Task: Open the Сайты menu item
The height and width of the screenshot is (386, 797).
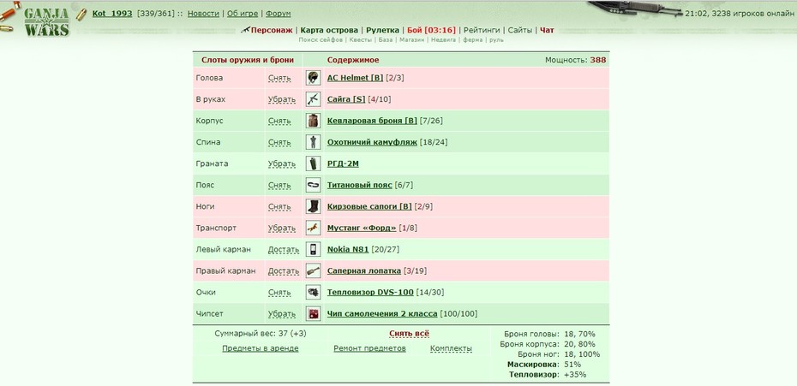Action: tap(520, 30)
